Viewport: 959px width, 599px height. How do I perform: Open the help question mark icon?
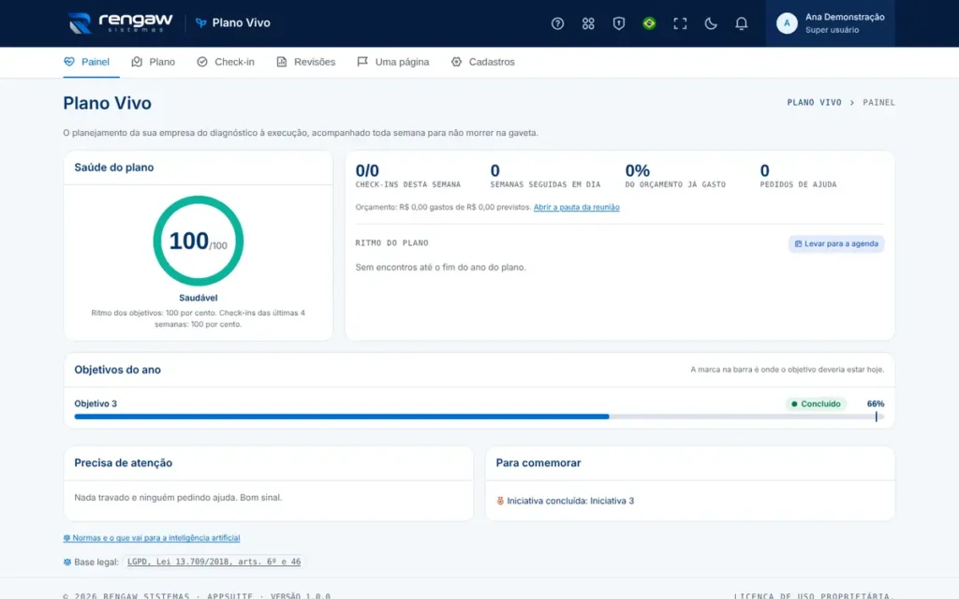pyautogui.click(x=557, y=23)
